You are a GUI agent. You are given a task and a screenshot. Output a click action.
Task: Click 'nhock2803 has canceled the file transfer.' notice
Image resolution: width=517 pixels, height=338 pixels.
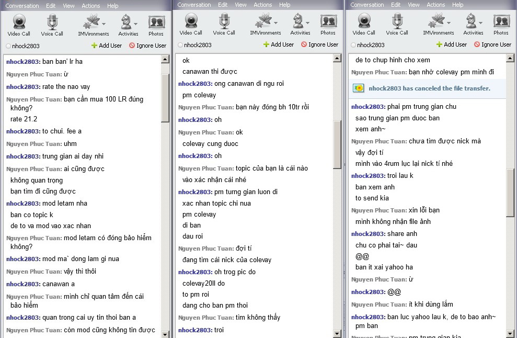(x=429, y=88)
